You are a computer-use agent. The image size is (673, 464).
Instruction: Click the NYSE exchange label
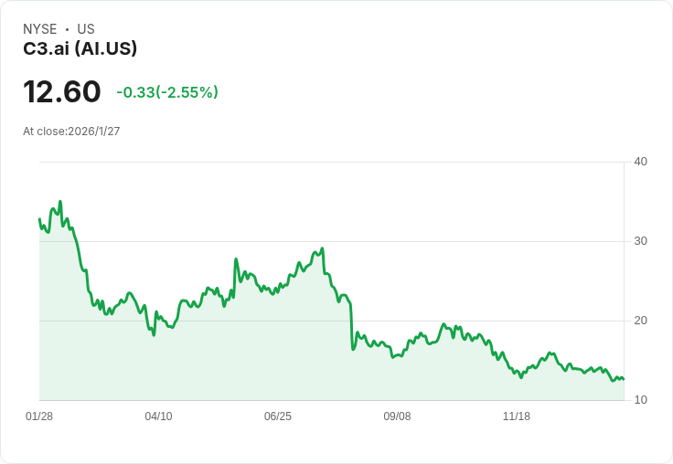point(39,29)
